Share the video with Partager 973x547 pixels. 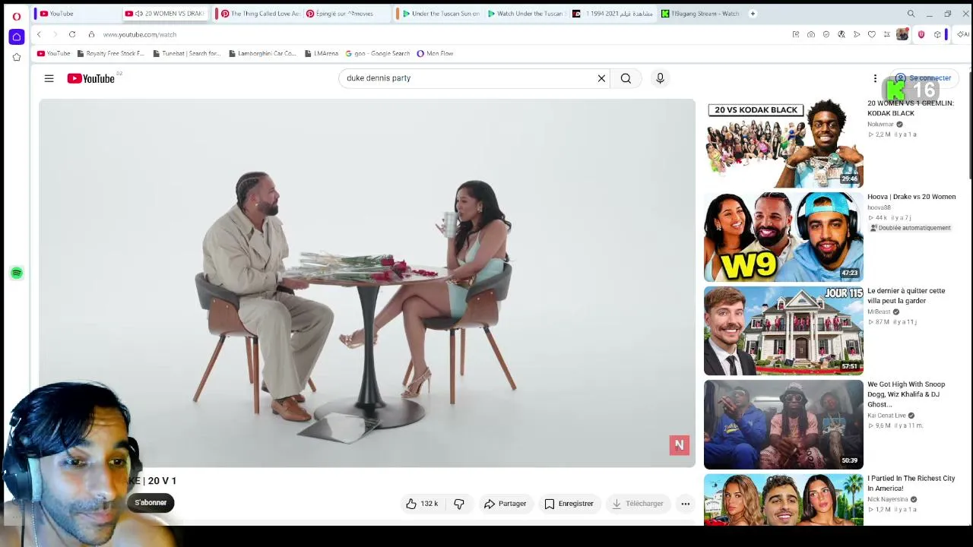pyautogui.click(x=505, y=504)
